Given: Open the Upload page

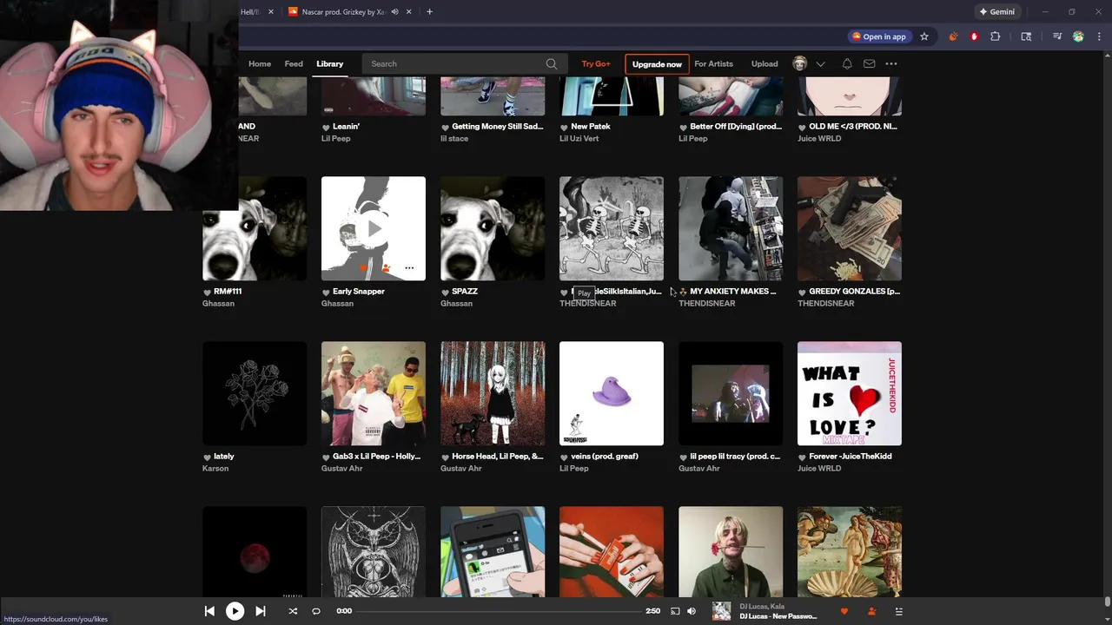Looking at the screenshot, I should point(764,63).
